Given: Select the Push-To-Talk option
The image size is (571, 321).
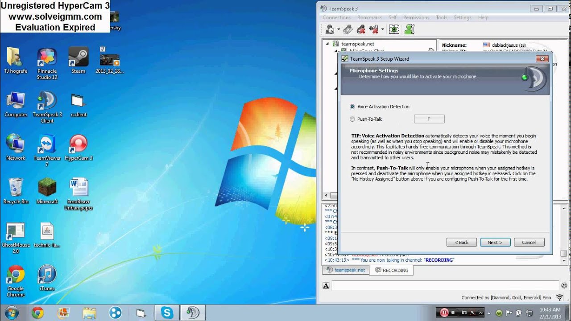Looking at the screenshot, I should pos(366,119).
